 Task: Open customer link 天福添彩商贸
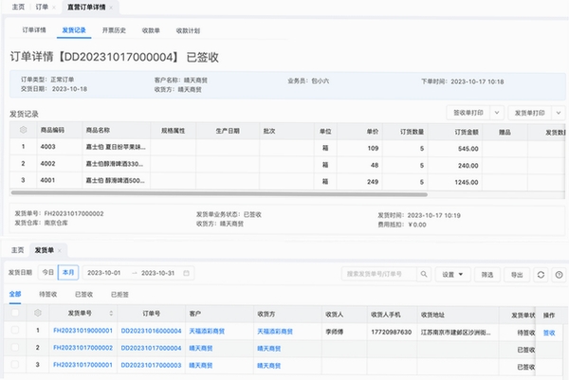[207, 331]
